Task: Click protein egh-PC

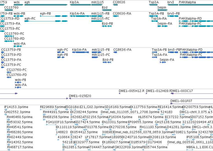Action: [63, 50]
